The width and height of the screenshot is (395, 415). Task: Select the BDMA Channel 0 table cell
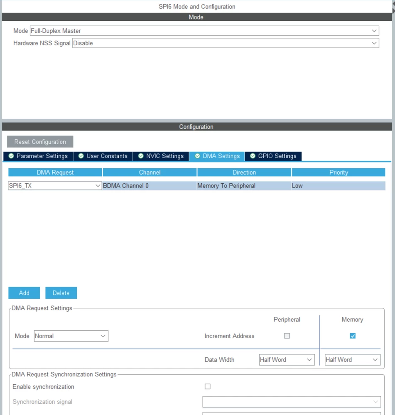click(x=150, y=186)
